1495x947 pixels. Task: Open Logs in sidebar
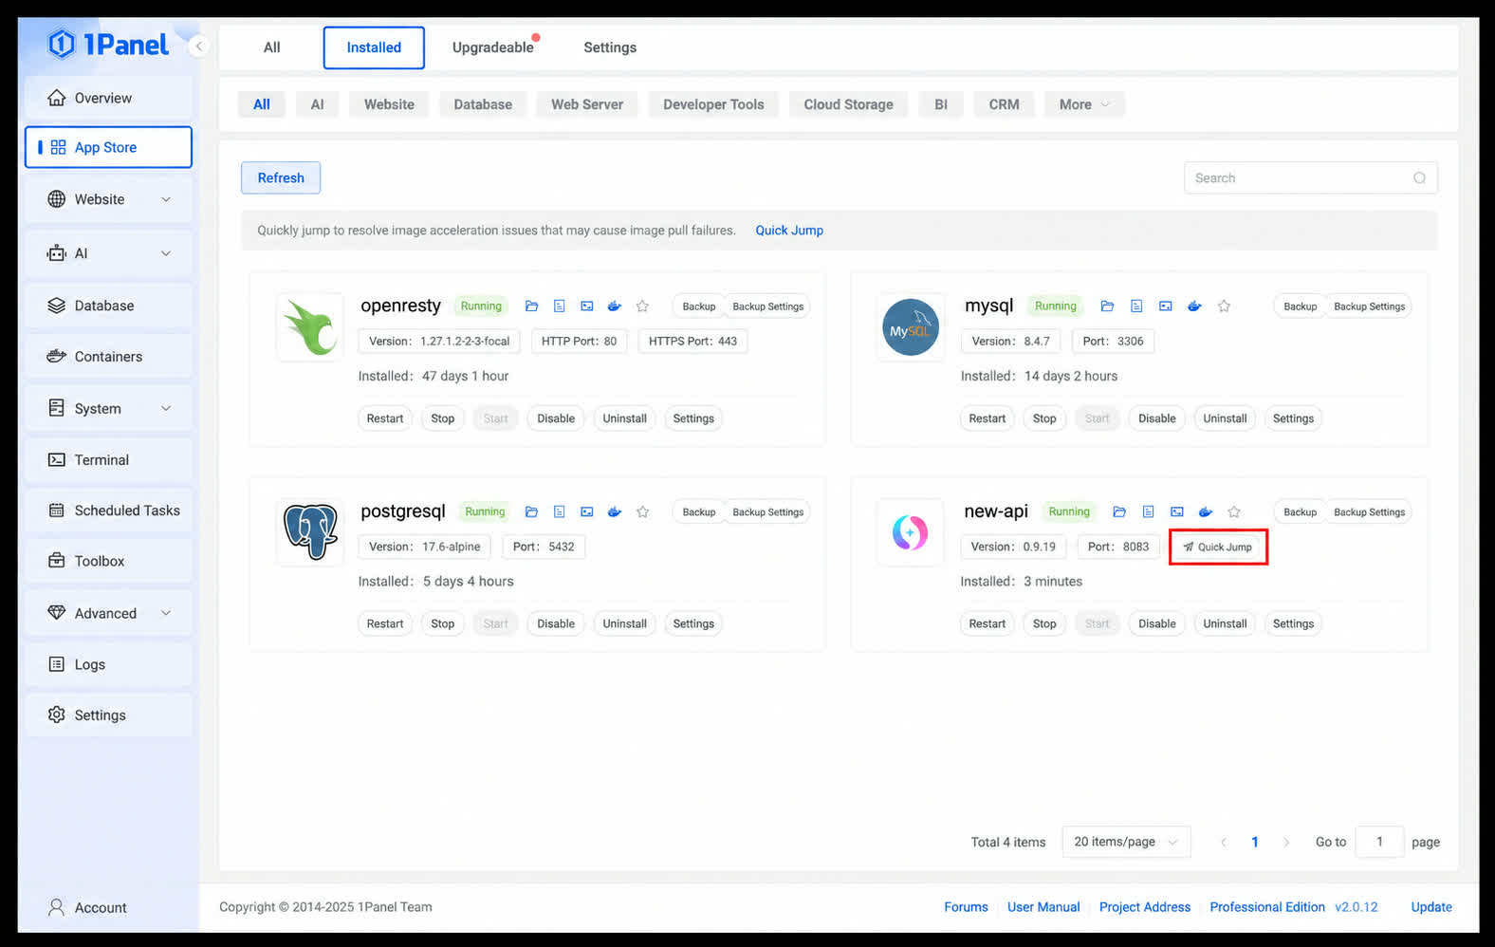[109, 665]
